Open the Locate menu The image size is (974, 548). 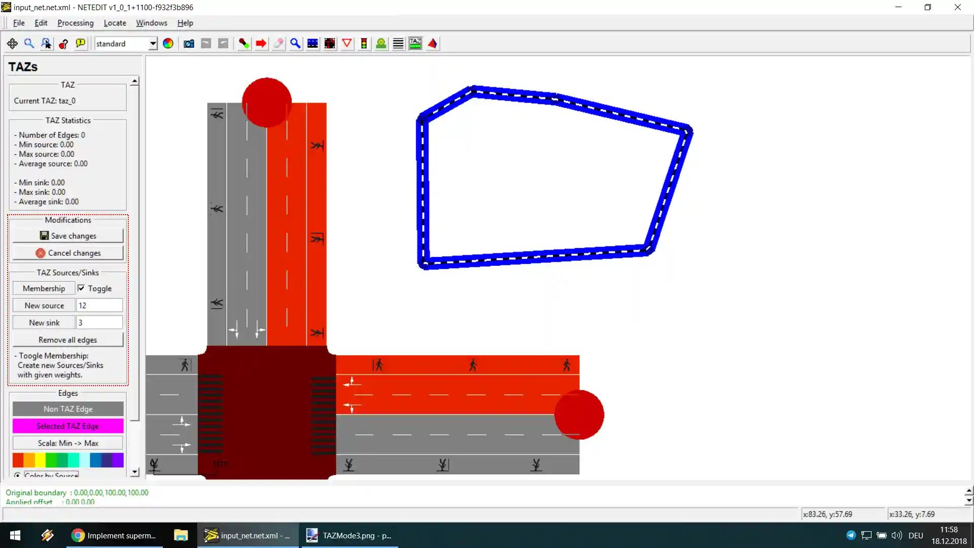(x=115, y=23)
